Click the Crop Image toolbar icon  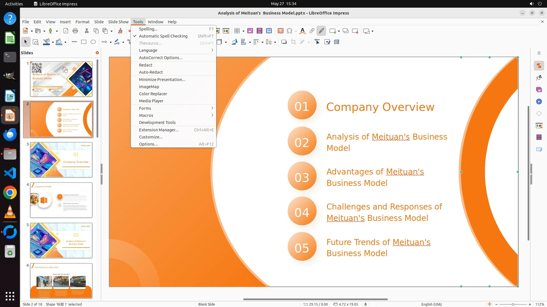tap(293, 42)
